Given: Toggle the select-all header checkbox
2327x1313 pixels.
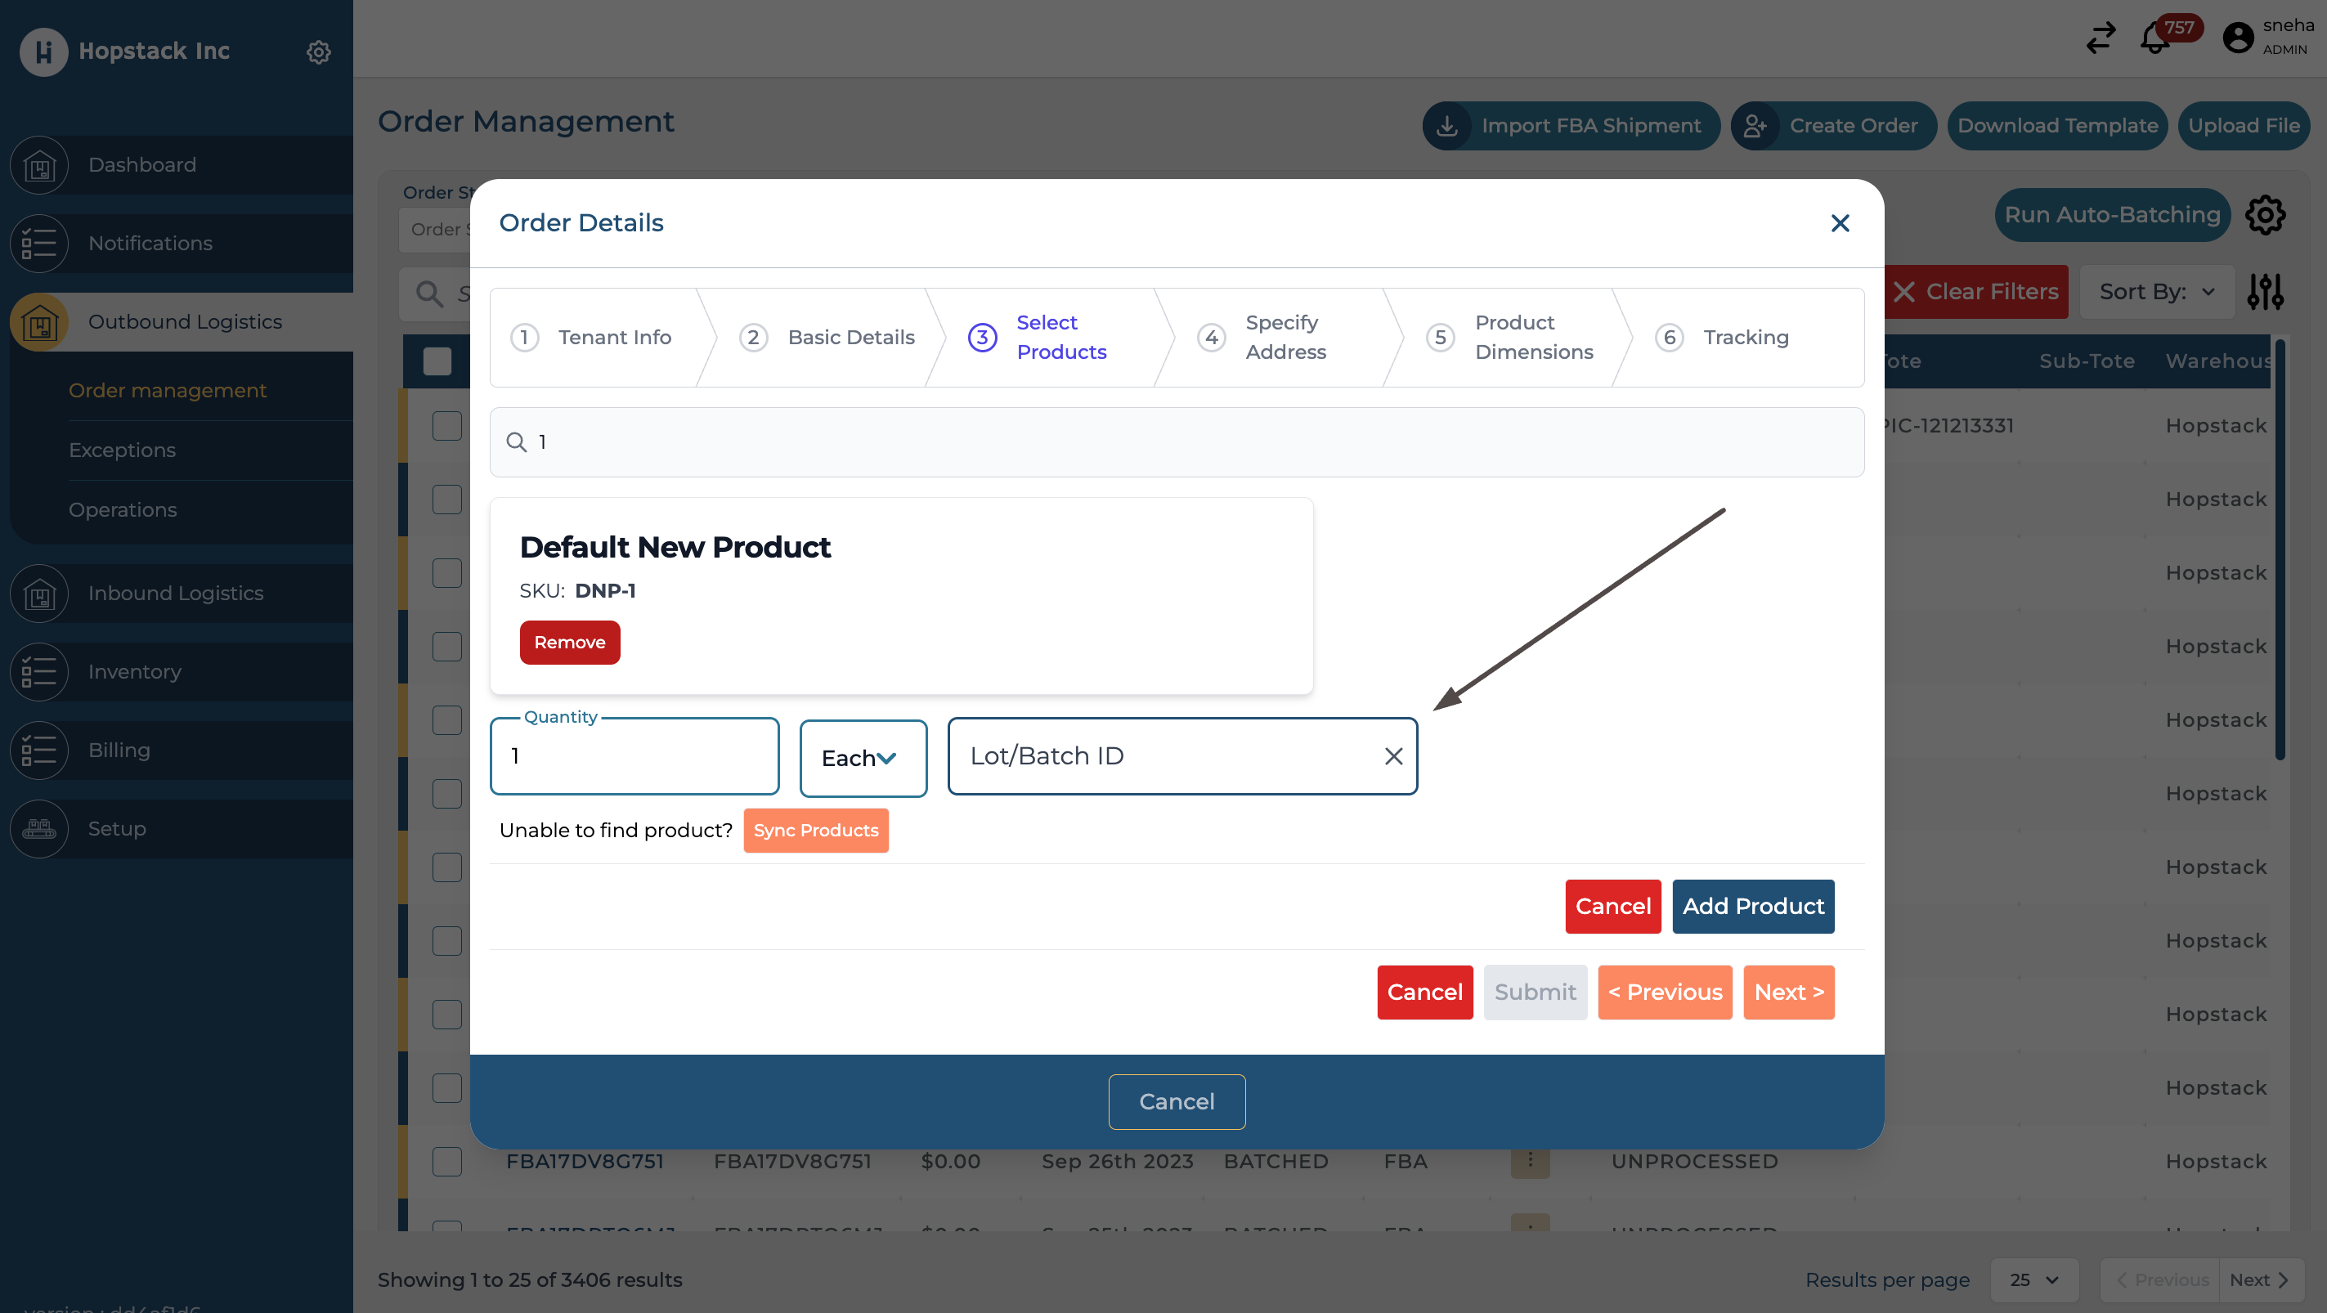Looking at the screenshot, I should point(437,361).
